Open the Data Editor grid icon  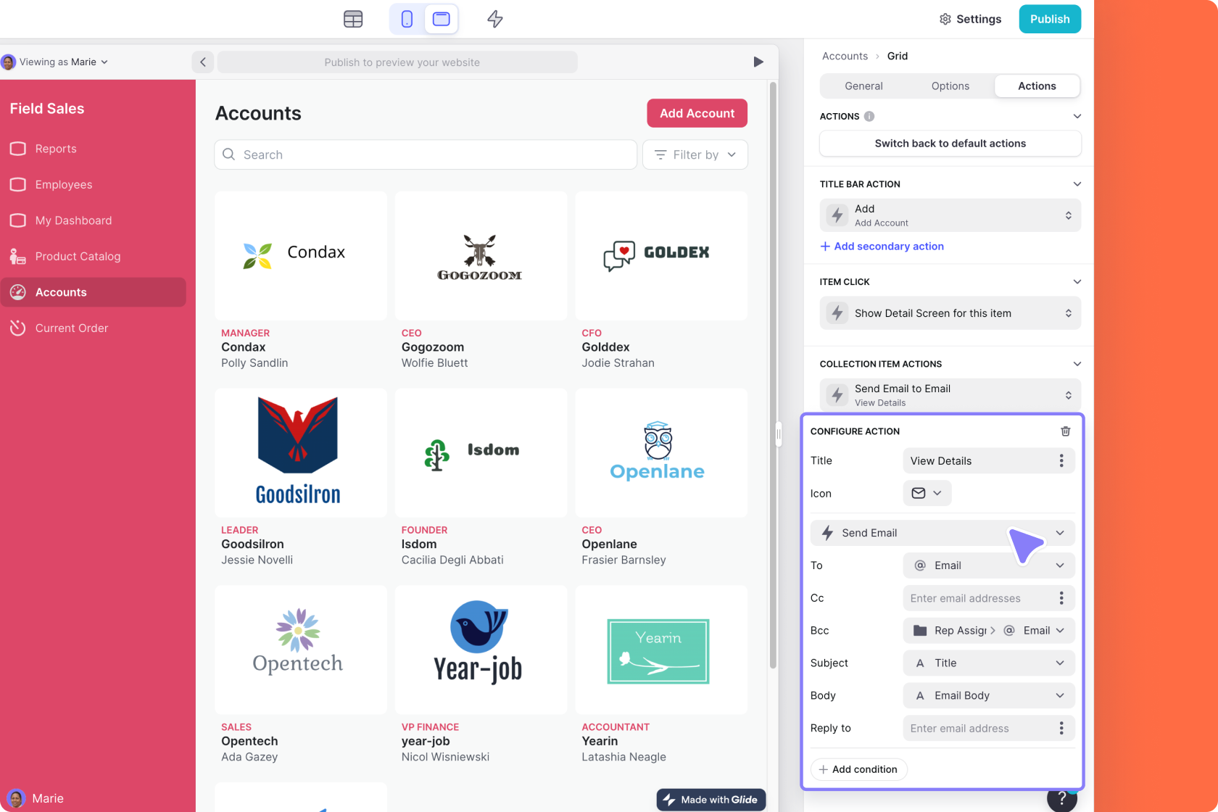[x=353, y=19]
